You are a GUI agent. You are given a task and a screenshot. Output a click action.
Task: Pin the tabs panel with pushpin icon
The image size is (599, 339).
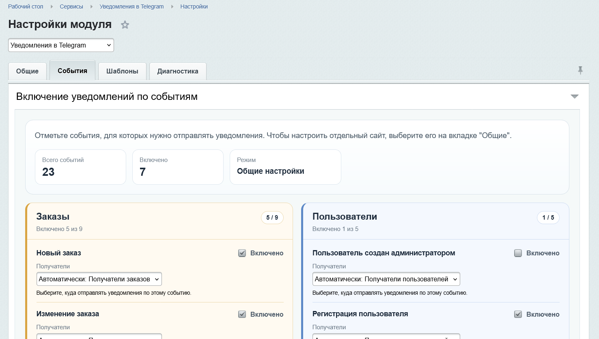pos(580,70)
